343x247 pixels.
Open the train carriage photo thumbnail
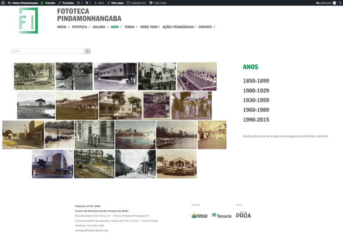pos(115,76)
